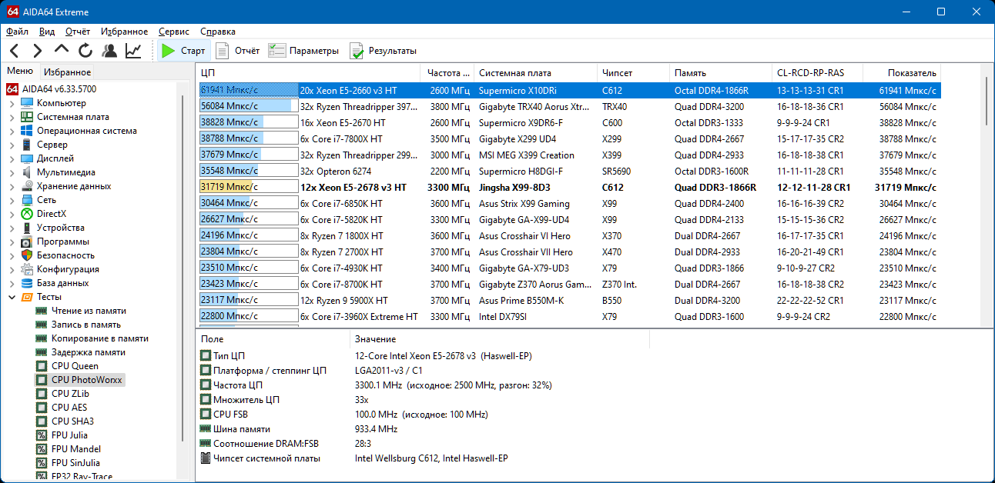Click the Back navigation arrow

[15, 51]
